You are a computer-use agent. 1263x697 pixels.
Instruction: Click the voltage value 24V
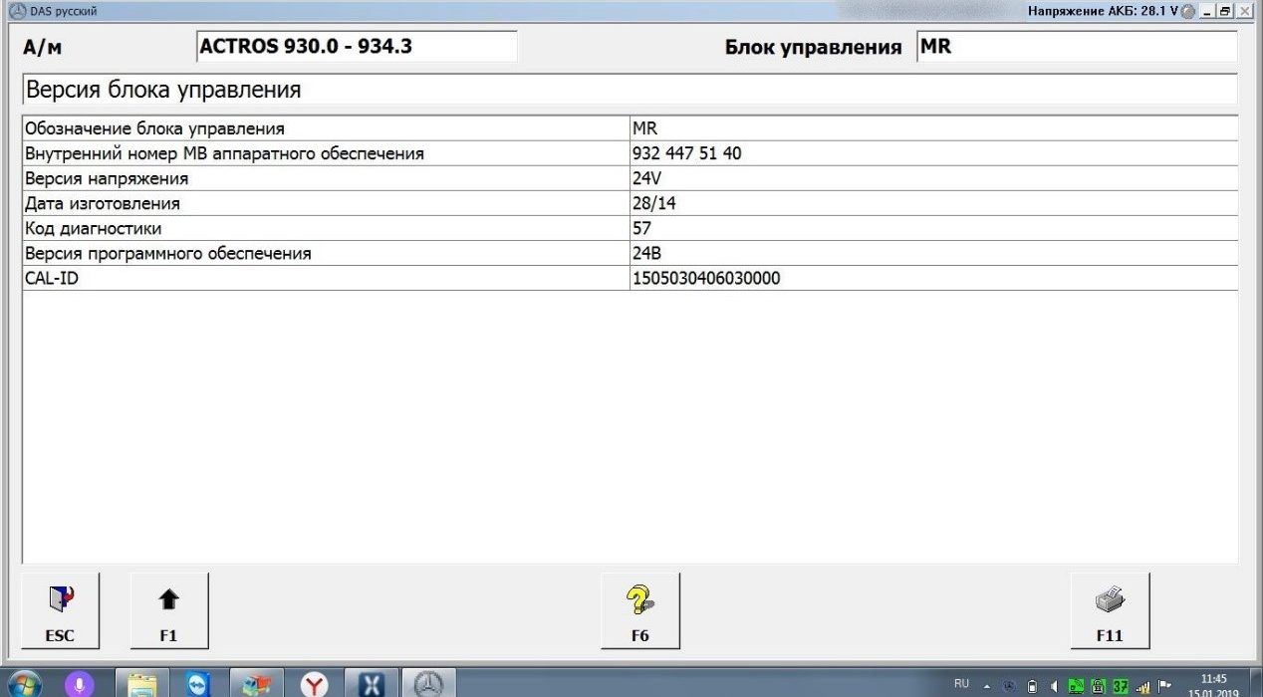point(647,178)
